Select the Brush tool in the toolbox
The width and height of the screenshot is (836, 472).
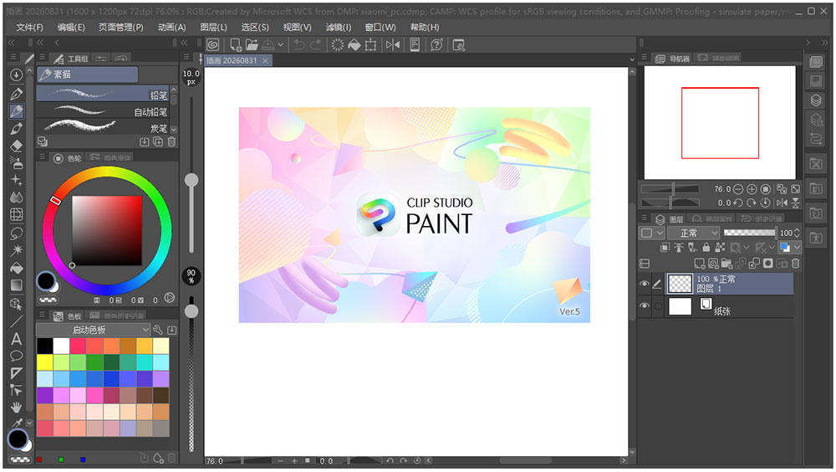[16, 128]
